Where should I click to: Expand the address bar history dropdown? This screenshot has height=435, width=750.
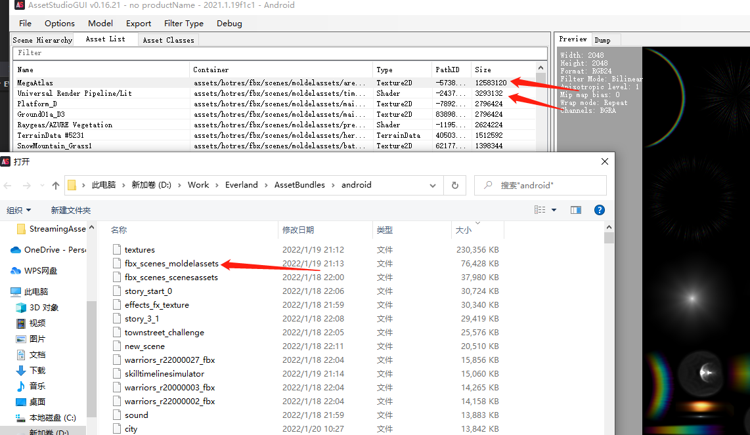pyautogui.click(x=433, y=186)
